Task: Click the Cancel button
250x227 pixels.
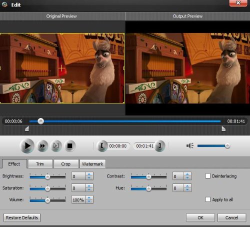Action: (231, 217)
